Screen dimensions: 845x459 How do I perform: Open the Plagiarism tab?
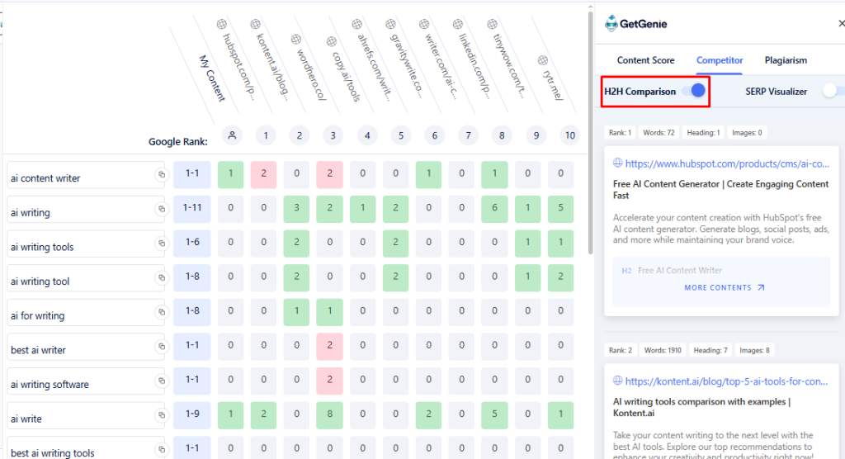coord(786,60)
